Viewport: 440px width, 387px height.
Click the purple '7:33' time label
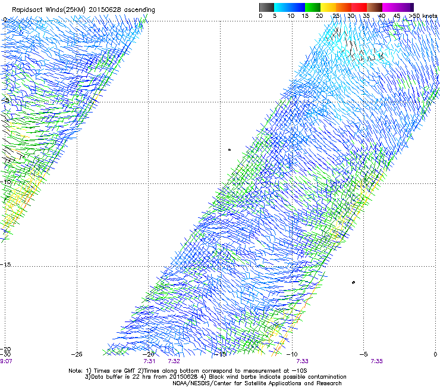tap(302, 361)
